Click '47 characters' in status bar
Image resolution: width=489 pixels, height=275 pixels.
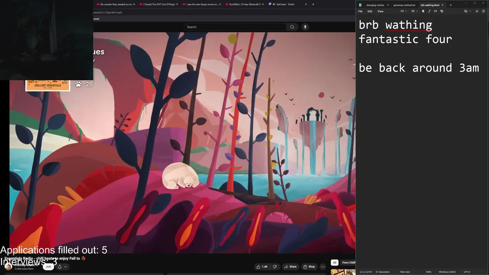click(382, 272)
